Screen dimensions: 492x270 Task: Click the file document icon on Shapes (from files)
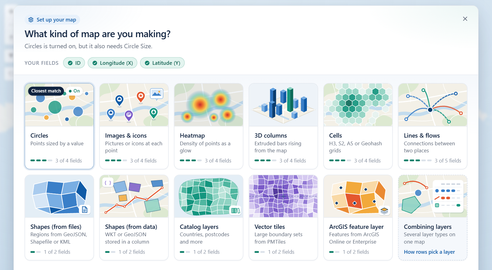85,209
